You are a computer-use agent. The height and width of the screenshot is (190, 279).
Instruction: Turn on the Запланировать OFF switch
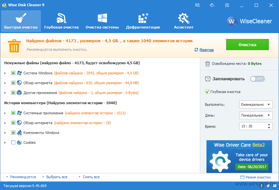pos(257,79)
